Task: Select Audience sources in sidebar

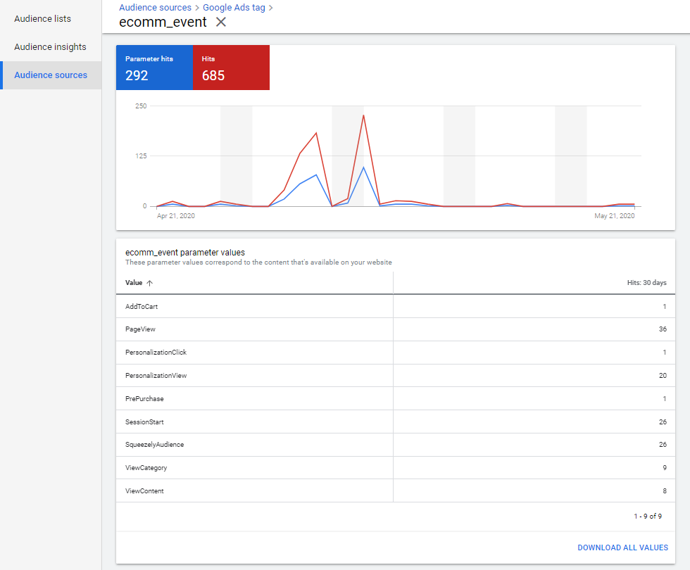Action: click(x=51, y=75)
